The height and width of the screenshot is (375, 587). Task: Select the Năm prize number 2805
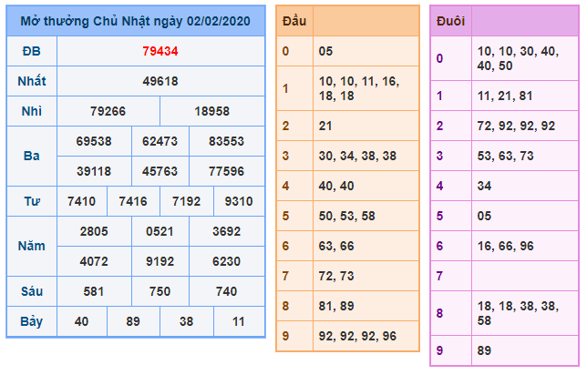pyautogui.click(x=95, y=231)
